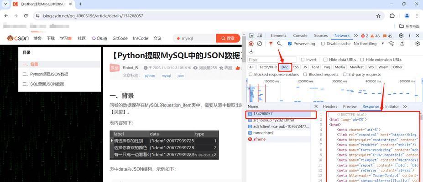Viewport: 423px width, 182px height.
Task: Open the 所有书签 bookmarks folder
Action: 409,26
